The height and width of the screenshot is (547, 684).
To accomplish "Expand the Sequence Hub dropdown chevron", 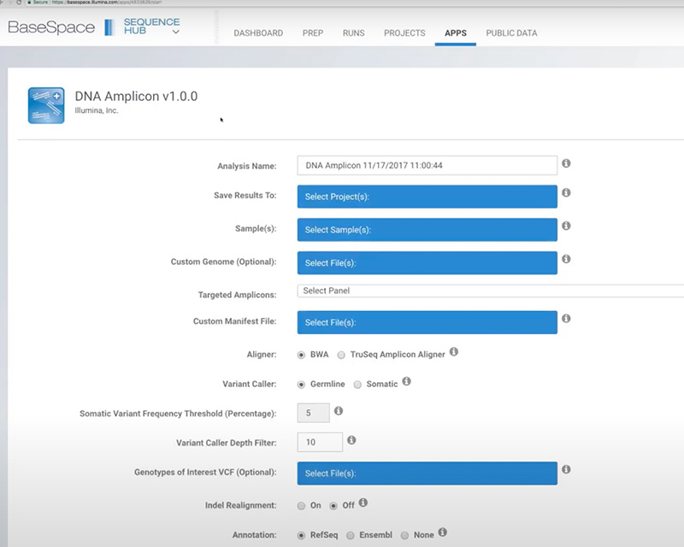I will coord(175,32).
